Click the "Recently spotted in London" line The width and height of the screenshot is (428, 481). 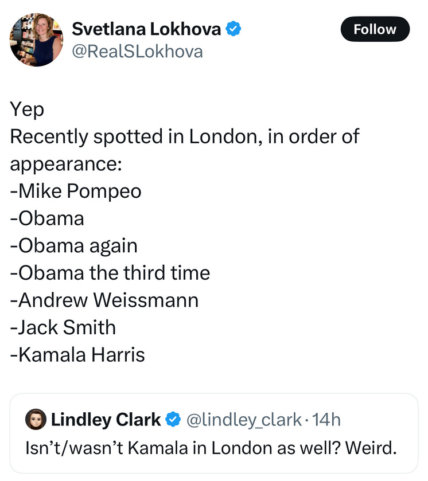tap(184, 137)
